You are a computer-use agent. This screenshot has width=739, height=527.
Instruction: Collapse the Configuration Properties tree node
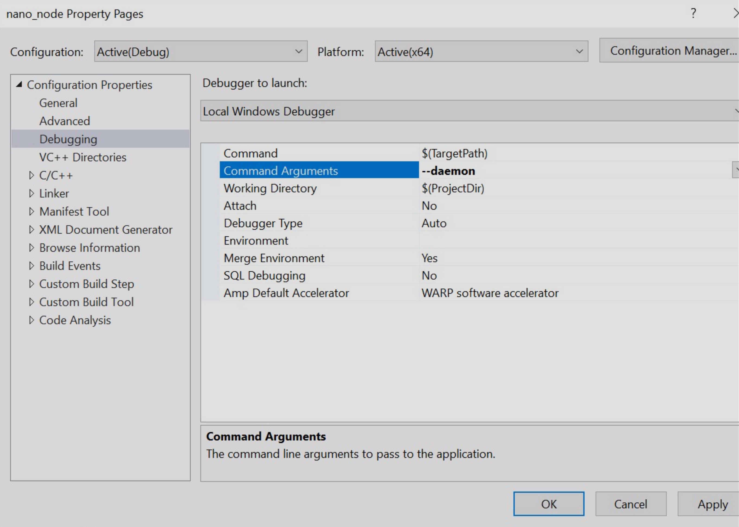[x=19, y=85]
